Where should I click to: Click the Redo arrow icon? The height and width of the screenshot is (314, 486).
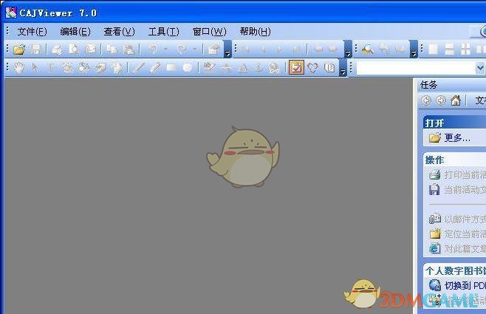point(182,49)
